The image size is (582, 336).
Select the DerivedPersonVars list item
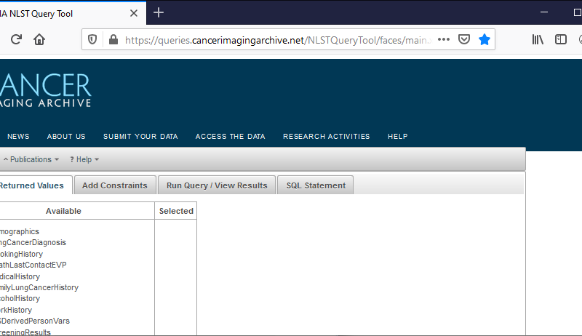34,321
